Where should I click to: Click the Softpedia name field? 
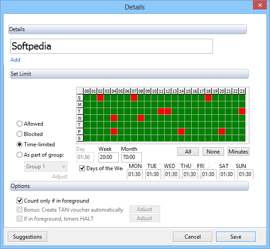(x=112, y=46)
